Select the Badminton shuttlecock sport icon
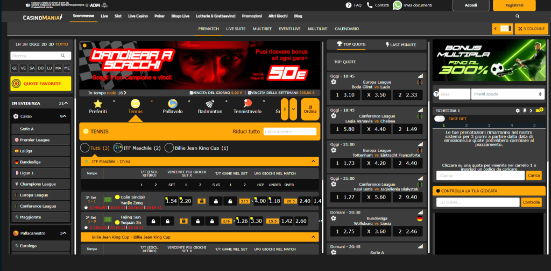 (210, 104)
